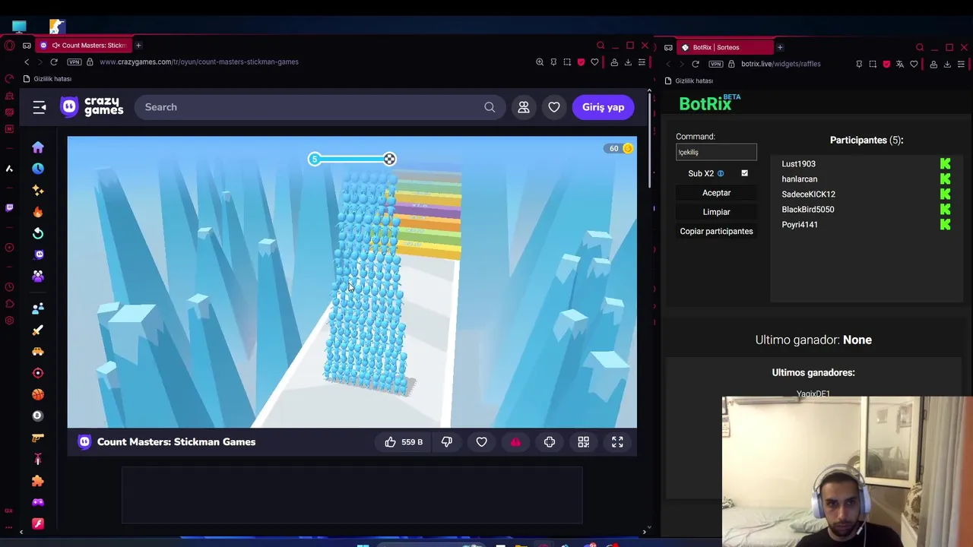Open puzzle piece category in sidebar
This screenshot has width=973, height=547.
[x=38, y=481]
